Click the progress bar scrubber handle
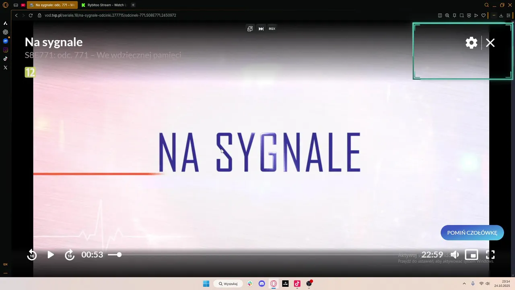The height and width of the screenshot is (290, 515). coord(119,255)
